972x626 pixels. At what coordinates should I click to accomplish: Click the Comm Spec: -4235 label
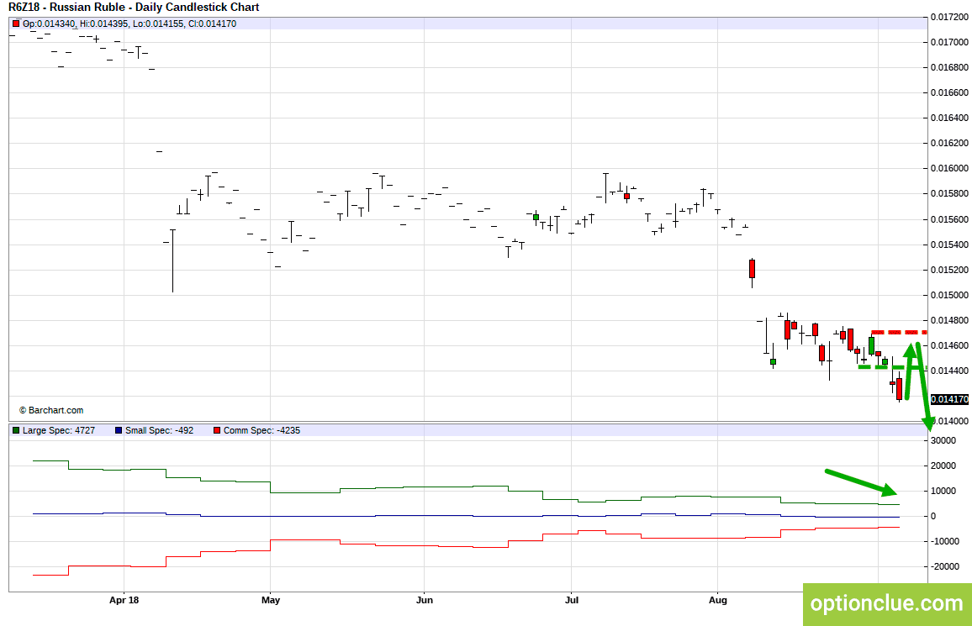261,430
